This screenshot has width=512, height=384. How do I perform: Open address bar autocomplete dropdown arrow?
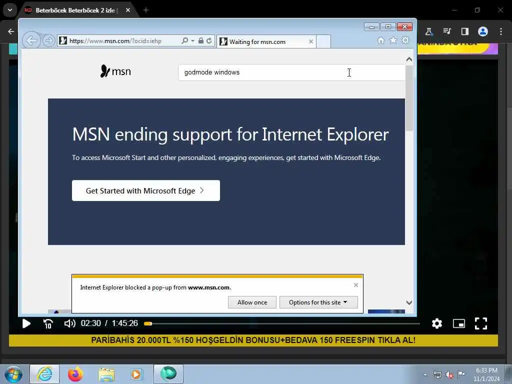pos(192,41)
